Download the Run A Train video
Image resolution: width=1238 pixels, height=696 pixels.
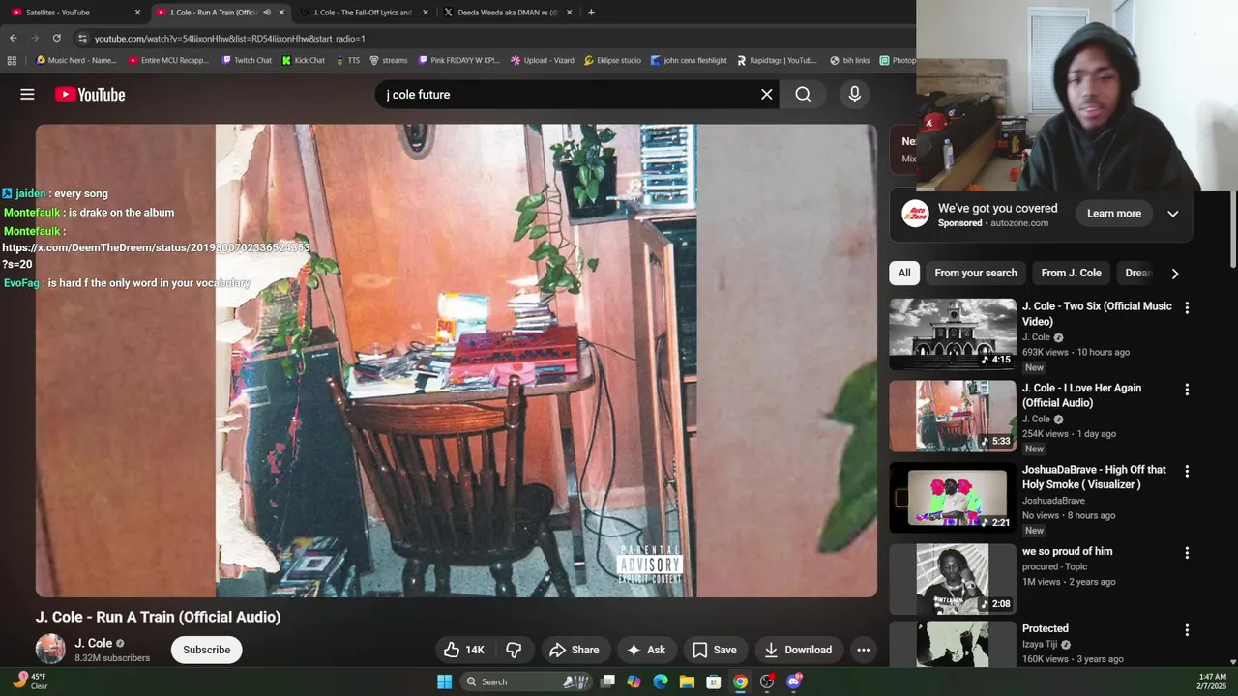pyautogui.click(x=798, y=650)
